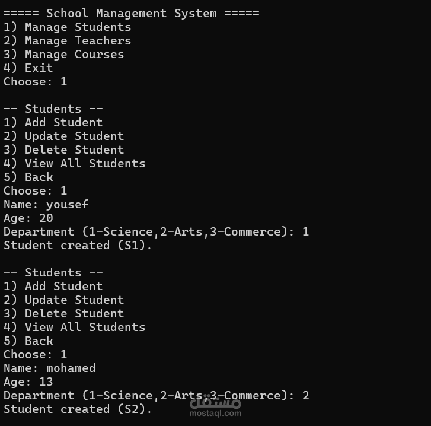Click Delete Student in the lower Students menu

pos(63,313)
